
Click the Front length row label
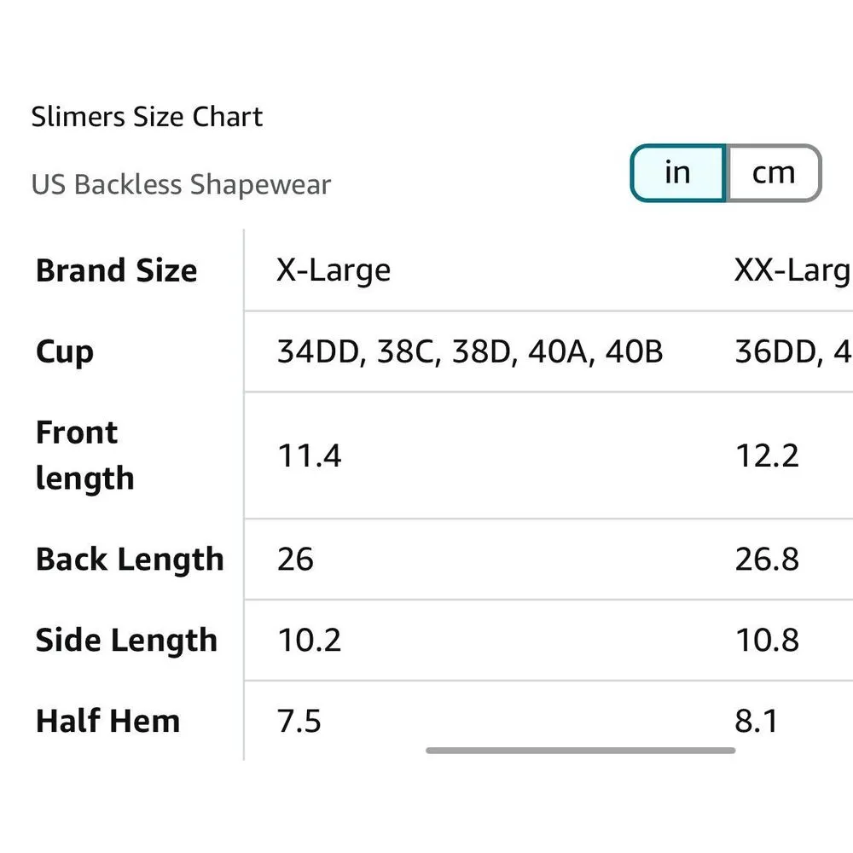(84, 455)
